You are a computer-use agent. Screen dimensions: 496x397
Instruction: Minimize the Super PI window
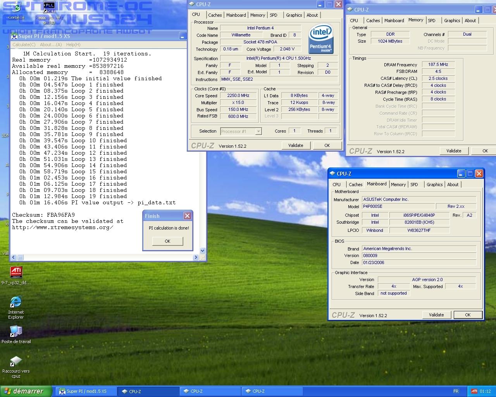point(183,36)
